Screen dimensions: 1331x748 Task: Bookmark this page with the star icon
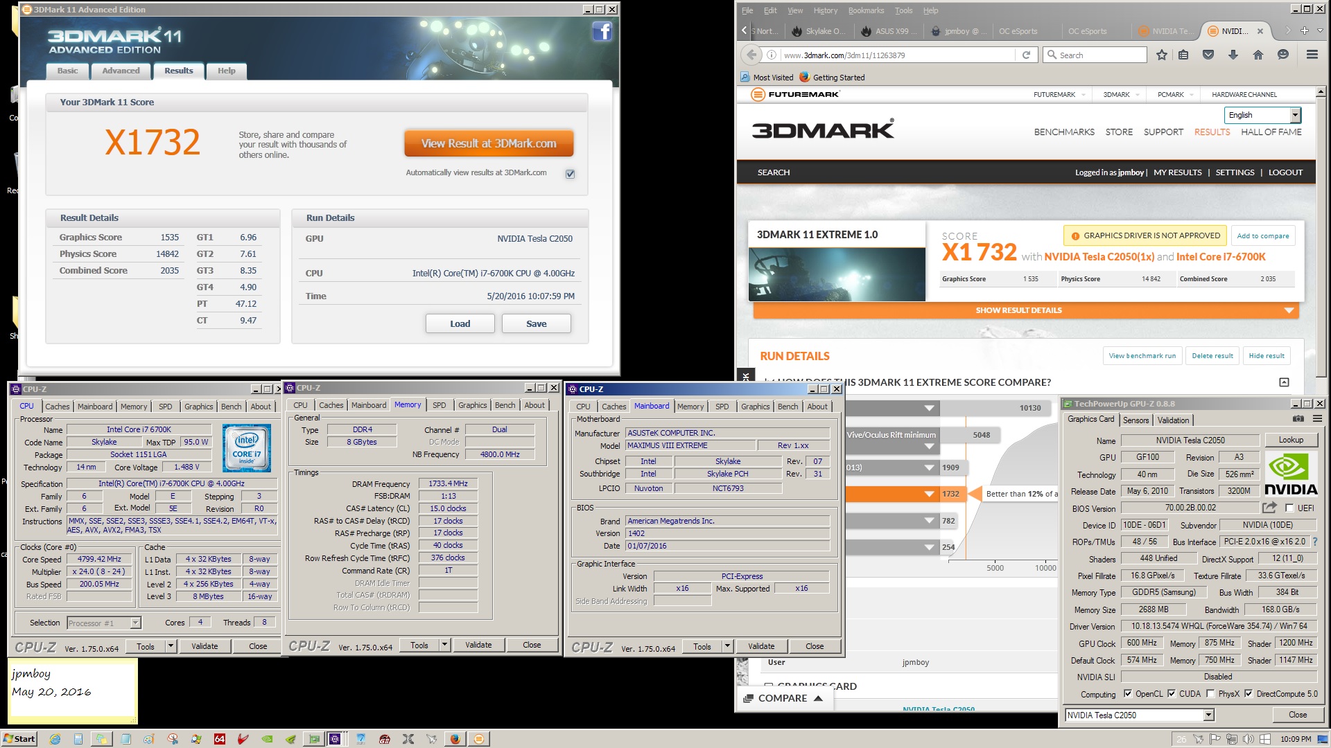pos(1162,55)
